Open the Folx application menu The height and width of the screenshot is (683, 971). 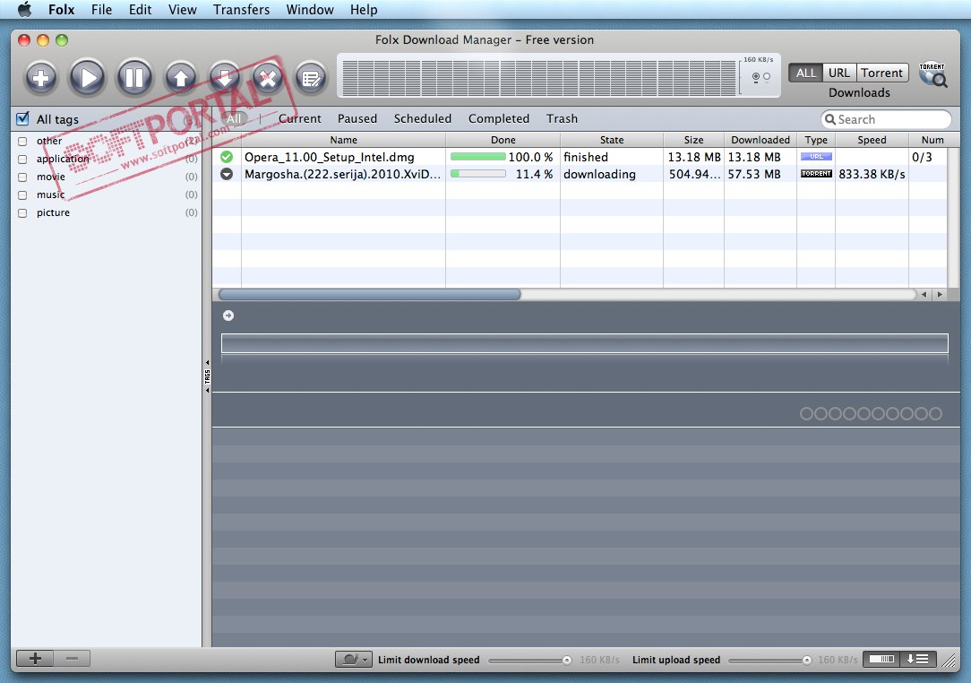coord(61,10)
